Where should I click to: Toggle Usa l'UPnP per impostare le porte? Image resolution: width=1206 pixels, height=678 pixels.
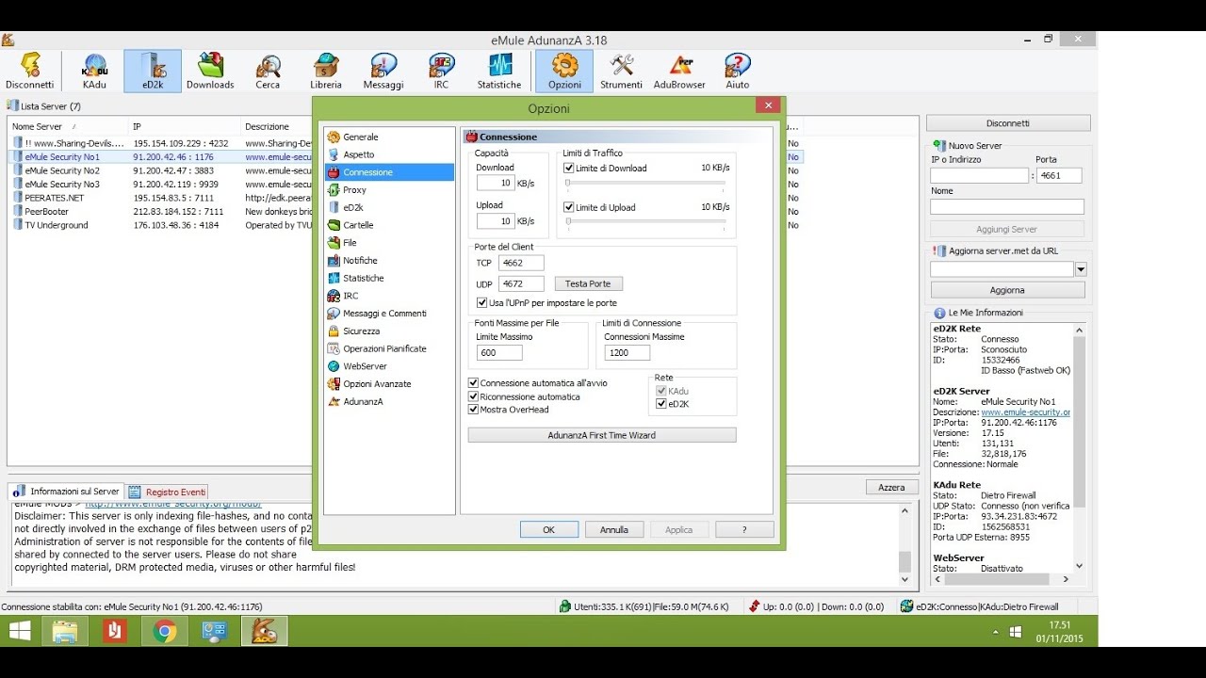482,303
